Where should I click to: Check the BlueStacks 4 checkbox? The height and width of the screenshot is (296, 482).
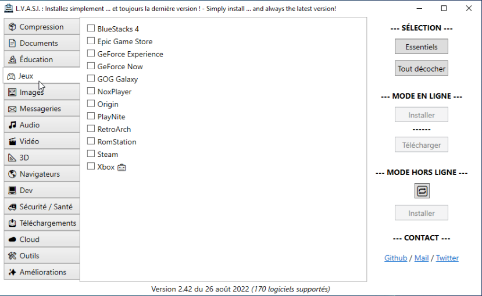point(91,28)
